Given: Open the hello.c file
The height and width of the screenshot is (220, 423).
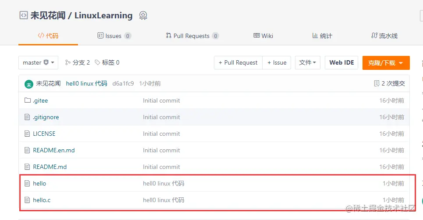Looking at the screenshot, I should pos(42,200).
